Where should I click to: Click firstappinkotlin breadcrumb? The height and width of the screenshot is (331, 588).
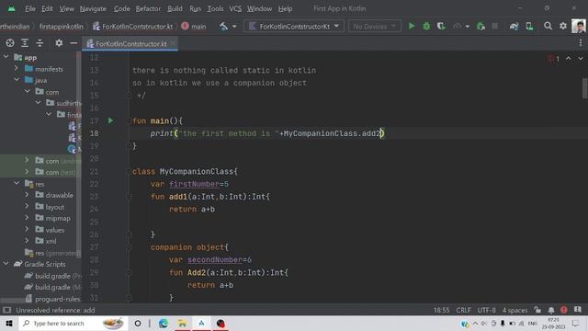coord(62,27)
